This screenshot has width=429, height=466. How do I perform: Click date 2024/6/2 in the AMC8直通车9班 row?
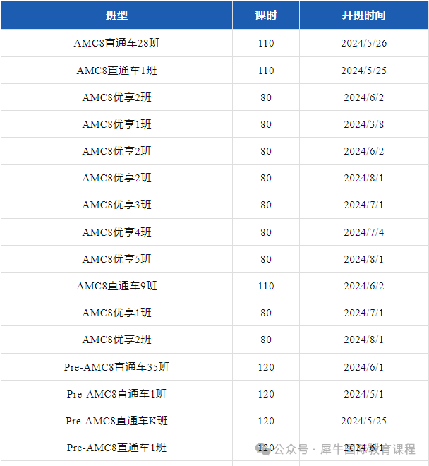pos(364,286)
